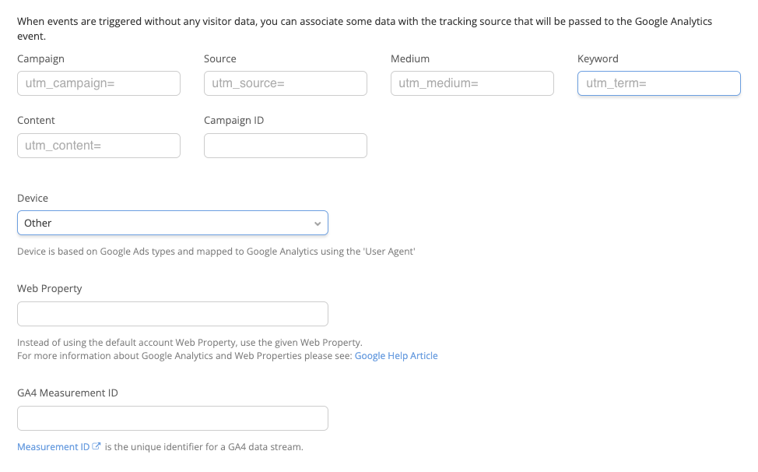Focus the utm_campaign= Campaign field
The height and width of the screenshot is (472, 758).
click(99, 83)
